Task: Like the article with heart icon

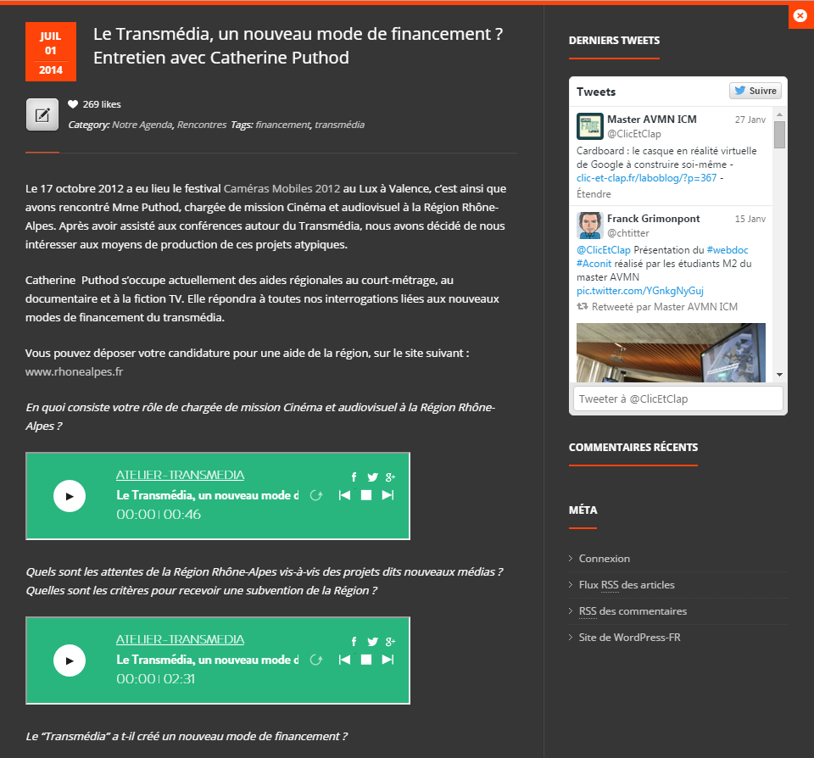Action: point(73,104)
